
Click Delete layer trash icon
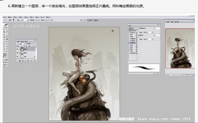[34, 61]
